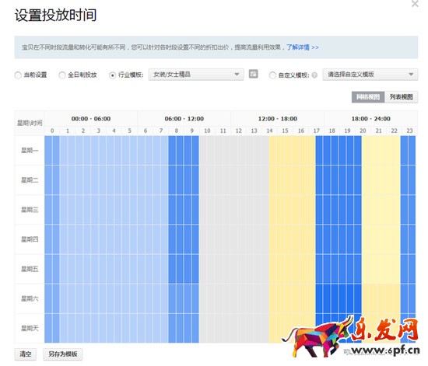Click the 星期五 row label
The width and height of the screenshot is (428, 366).
pyautogui.click(x=30, y=269)
